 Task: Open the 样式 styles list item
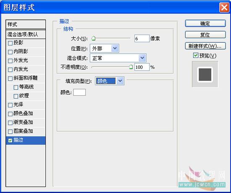[x=26, y=24]
